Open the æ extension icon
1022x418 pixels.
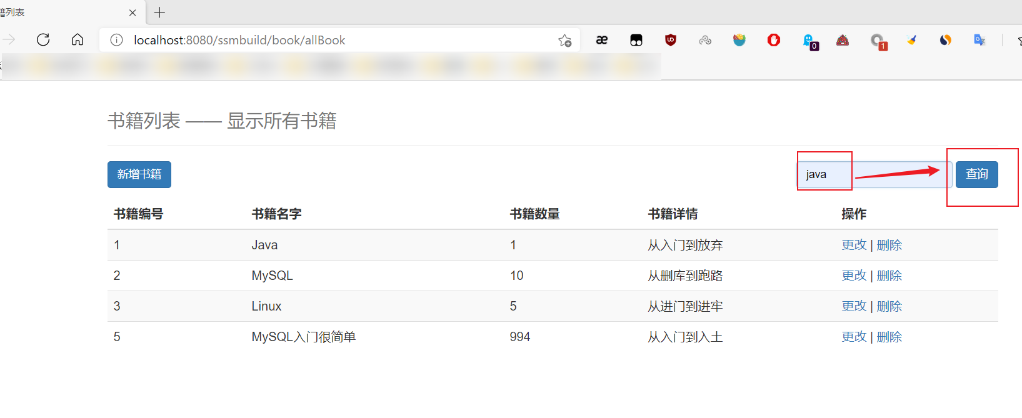602,40
